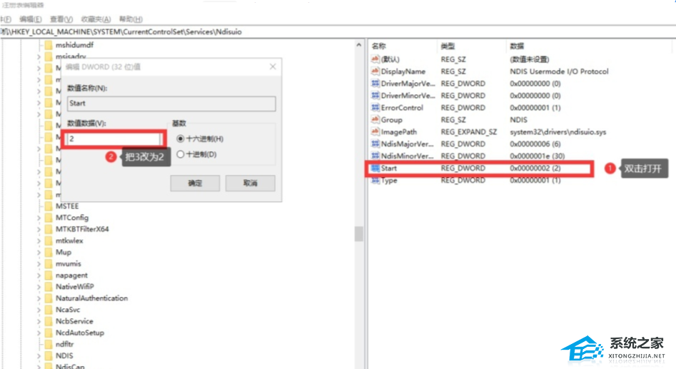Expand the Mup tree node

click(x=39, y=253)
